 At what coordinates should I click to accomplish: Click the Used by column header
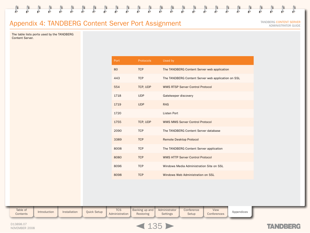coord(168,61)
